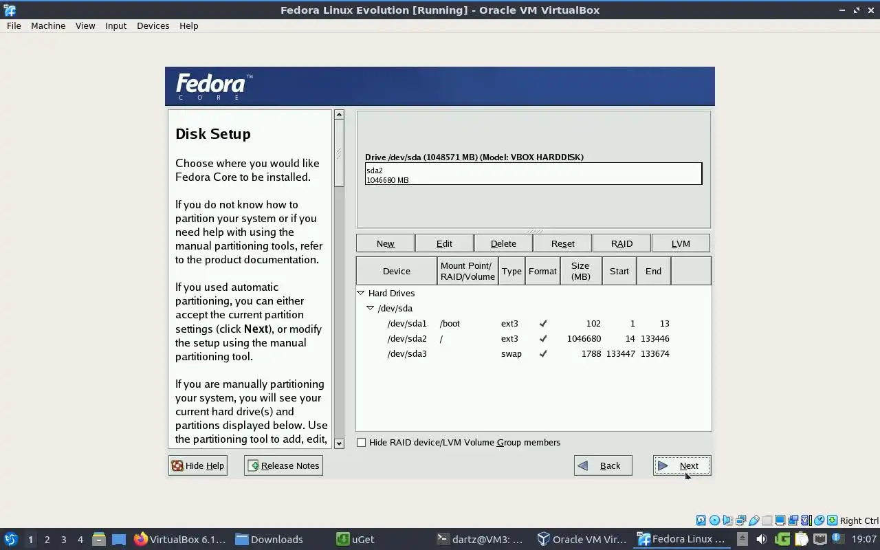Click the help panel scroll down arrow
This screenshot has height=550, width=880.
(x=339, y=444)
